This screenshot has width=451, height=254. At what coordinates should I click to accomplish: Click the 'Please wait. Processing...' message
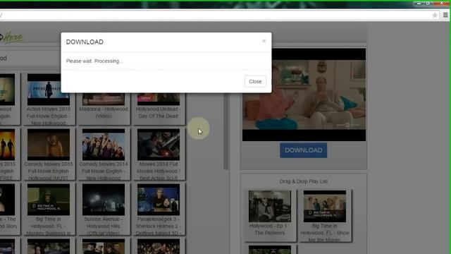pos(94,61)
